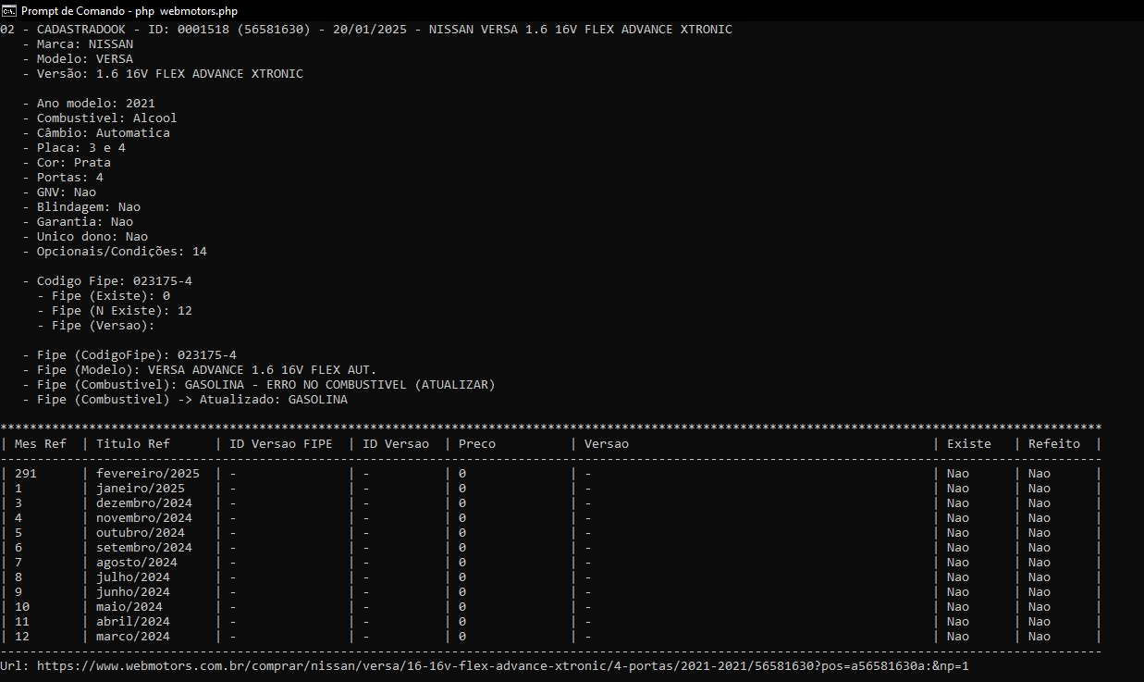Click the 'Marca: NISSAN' line
The width and height of the screenshot is (1144, 682).
coord(78,44)
